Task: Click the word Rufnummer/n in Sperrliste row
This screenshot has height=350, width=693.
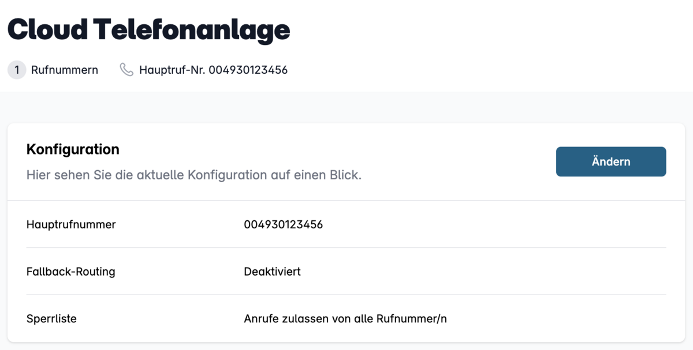Action: 412,319
